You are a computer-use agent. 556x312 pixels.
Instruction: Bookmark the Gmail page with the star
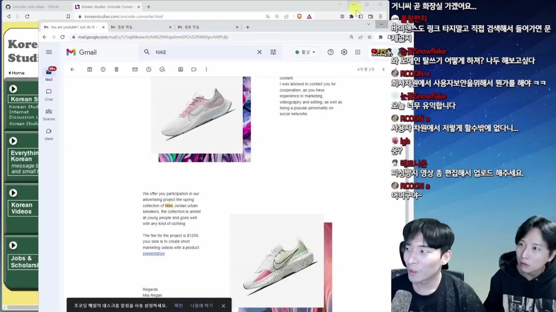point(369,37)
